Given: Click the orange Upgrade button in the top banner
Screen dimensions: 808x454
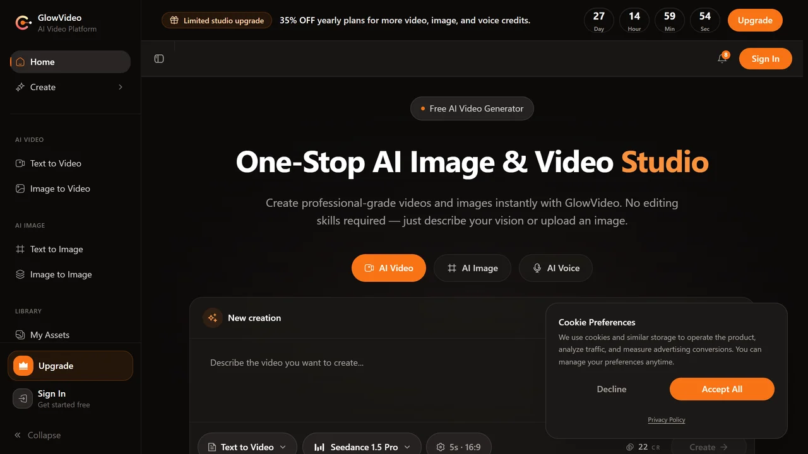Looking at the screenshot, I should pos(755,20).
